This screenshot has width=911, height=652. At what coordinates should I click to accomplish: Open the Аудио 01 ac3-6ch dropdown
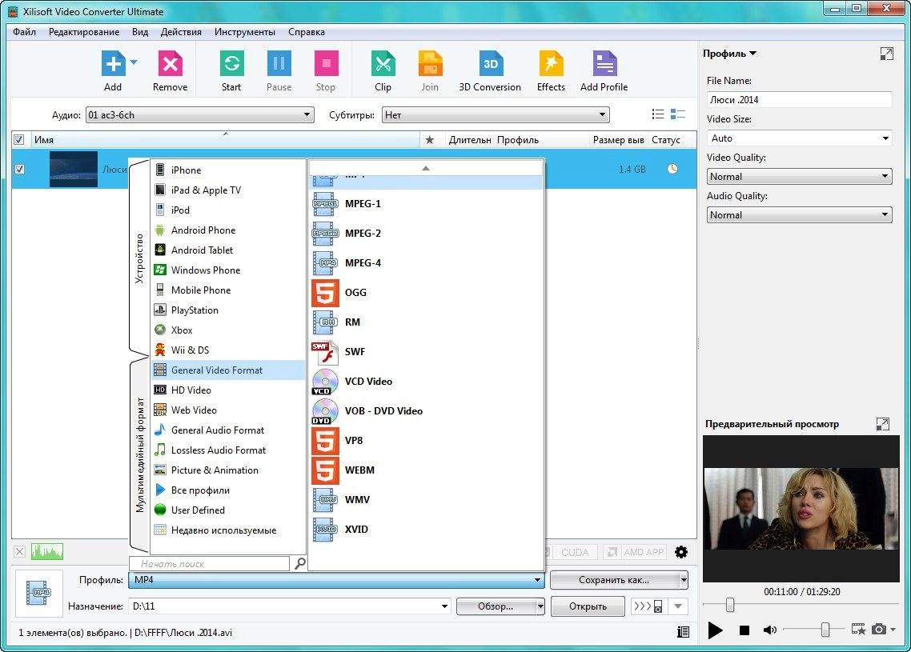pyautogui.click(x=200, y=115)
